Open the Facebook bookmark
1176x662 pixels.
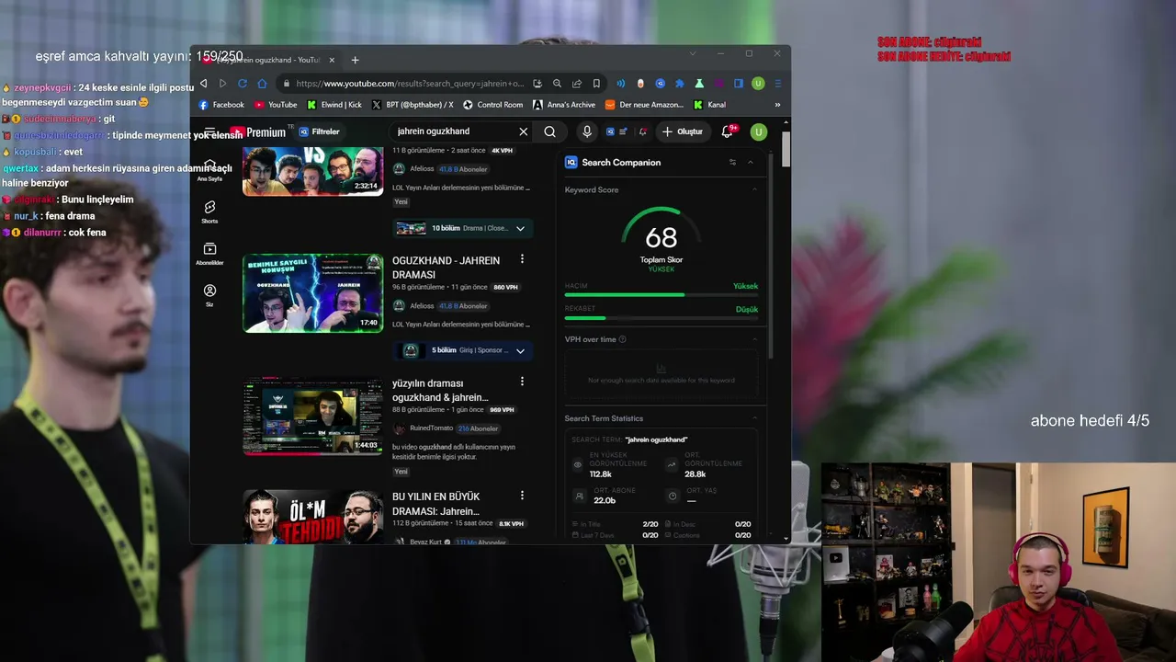(x=221, y=105)
